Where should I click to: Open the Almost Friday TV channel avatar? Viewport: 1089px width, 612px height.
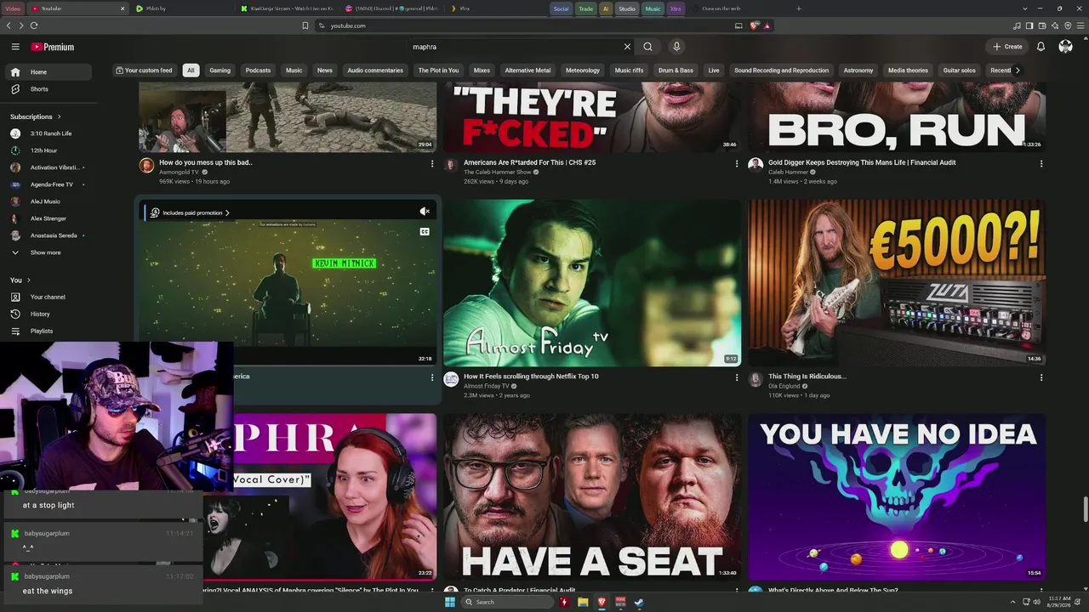pyautogui.click(x=451, y=379)
